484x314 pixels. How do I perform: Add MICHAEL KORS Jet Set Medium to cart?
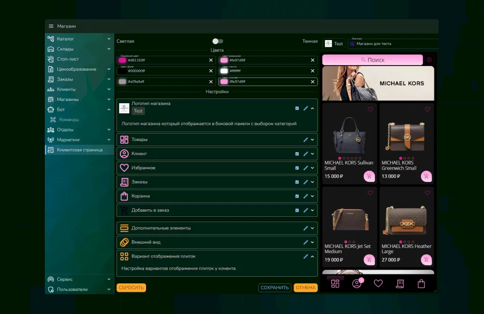[x=369, y=260]
